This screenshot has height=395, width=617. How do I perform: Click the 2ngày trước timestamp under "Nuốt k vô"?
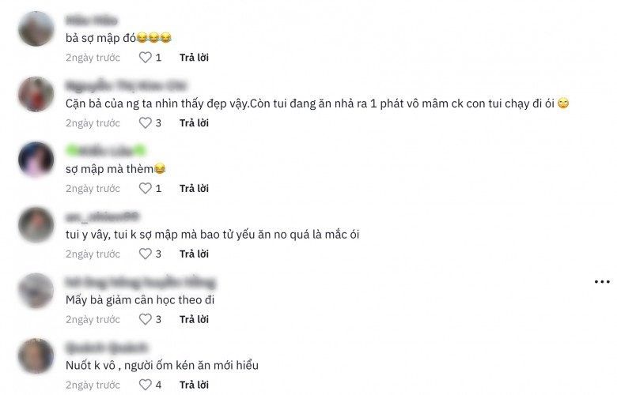tap(93, 385)
